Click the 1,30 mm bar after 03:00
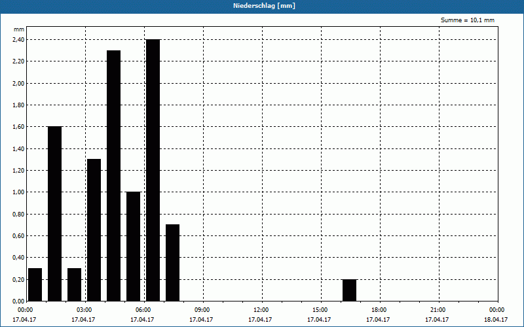This screenshot has width=524, height=327. pyautogui.click(x=94, y=230)
